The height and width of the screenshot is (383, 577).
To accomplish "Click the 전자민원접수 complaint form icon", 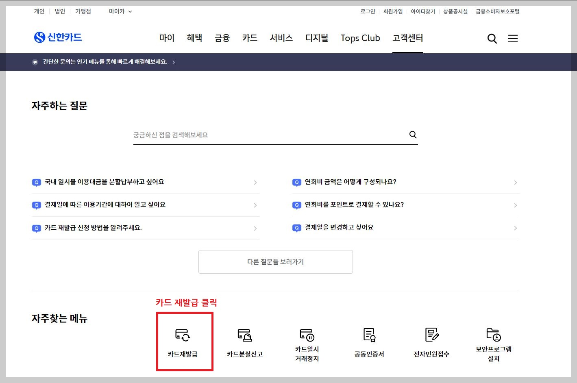I will coord(431,335).
